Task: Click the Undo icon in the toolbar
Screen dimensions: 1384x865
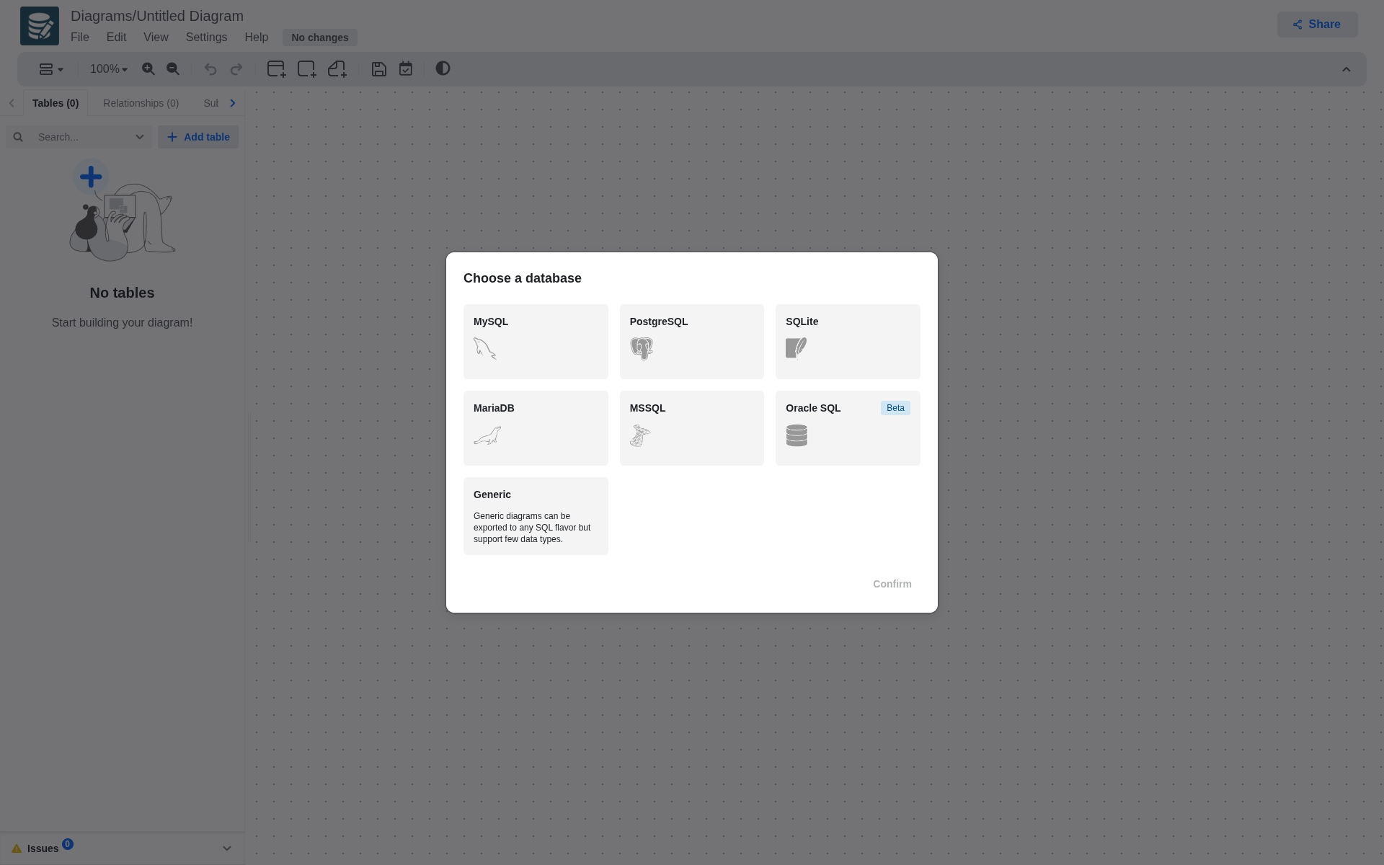Action: (210, 69)
